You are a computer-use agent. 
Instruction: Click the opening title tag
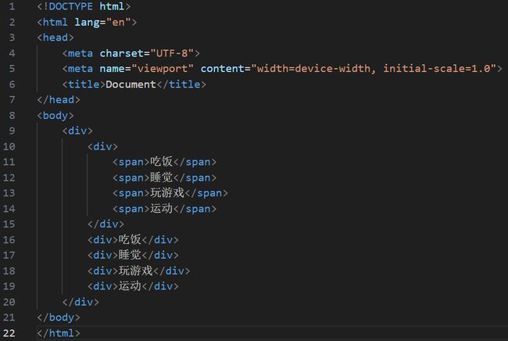point(84,84)
